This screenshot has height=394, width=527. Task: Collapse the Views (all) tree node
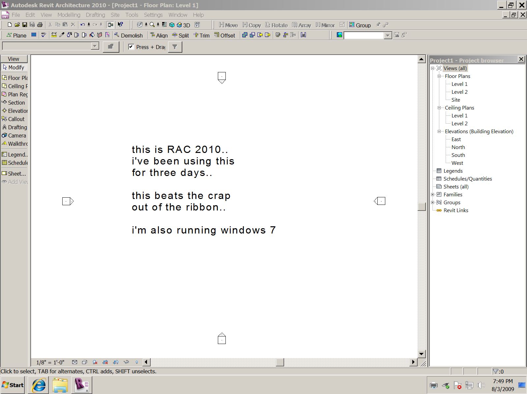[x=433, y=68]
